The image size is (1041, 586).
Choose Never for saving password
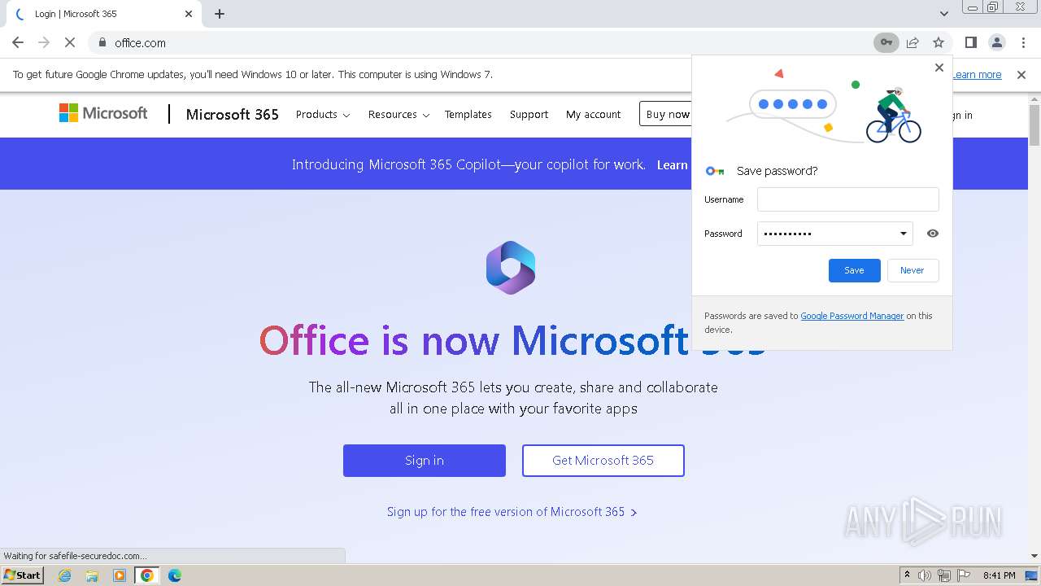tap(913, 270)
